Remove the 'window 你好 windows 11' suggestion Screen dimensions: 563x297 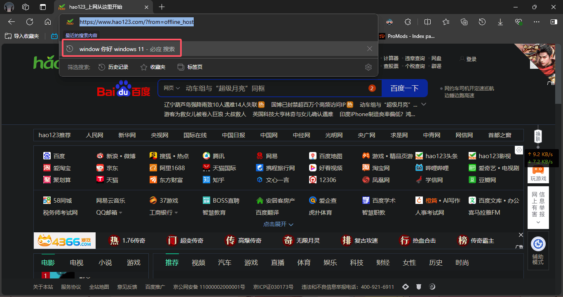point(370,49)
